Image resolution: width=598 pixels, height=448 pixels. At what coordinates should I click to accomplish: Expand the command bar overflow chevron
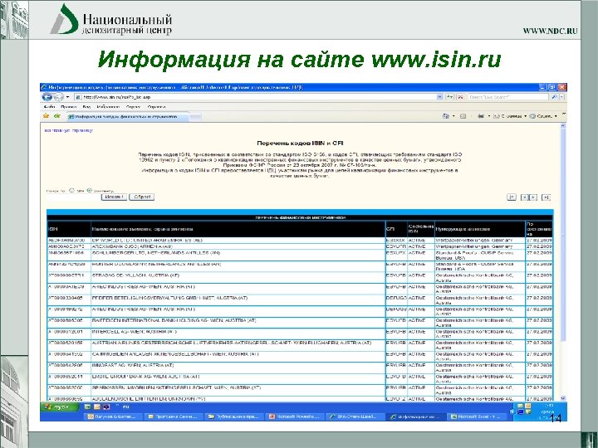(563, 114)
